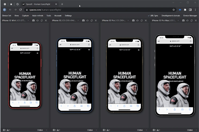Image resolution: width=199 pixels, height=132 pixels.
Task: Open Online network dropdown under iPhone 12 Mini
Action: (x=42, y=130)
